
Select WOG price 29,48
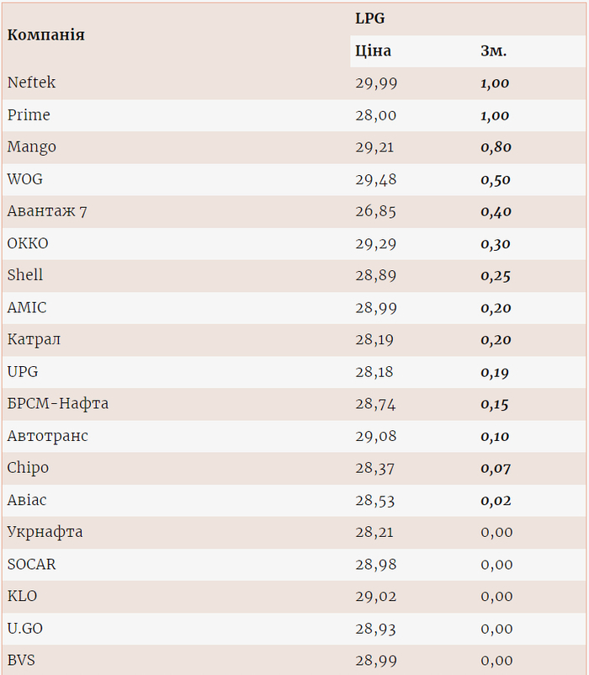pyautogui.click(x=375, y=179)
